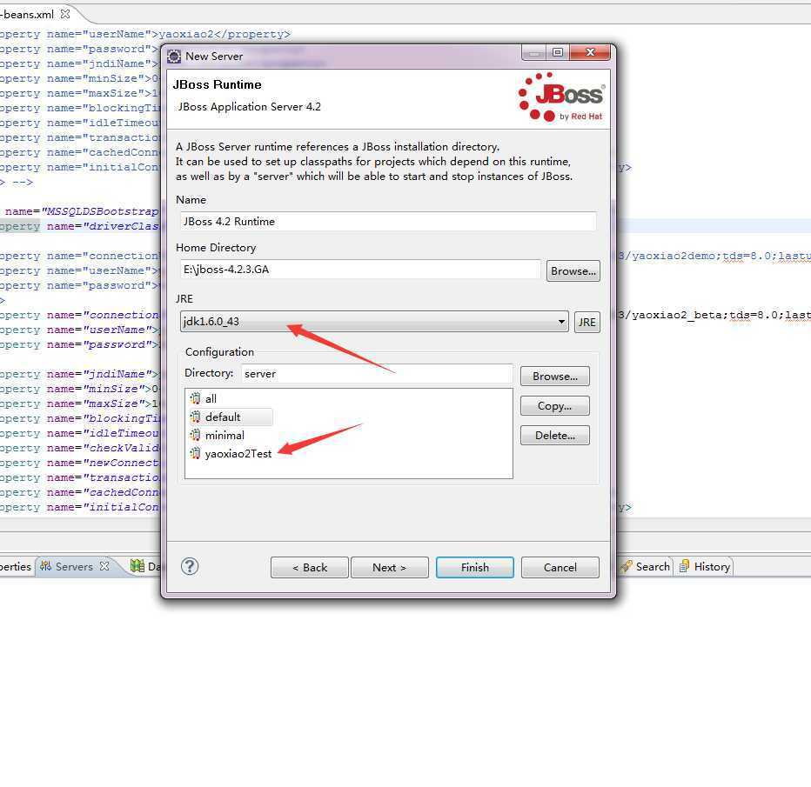Select the 'yaoxiao2Test' configuration entry
Viewport: 811px width, 787px height.
tap(231, 453)
